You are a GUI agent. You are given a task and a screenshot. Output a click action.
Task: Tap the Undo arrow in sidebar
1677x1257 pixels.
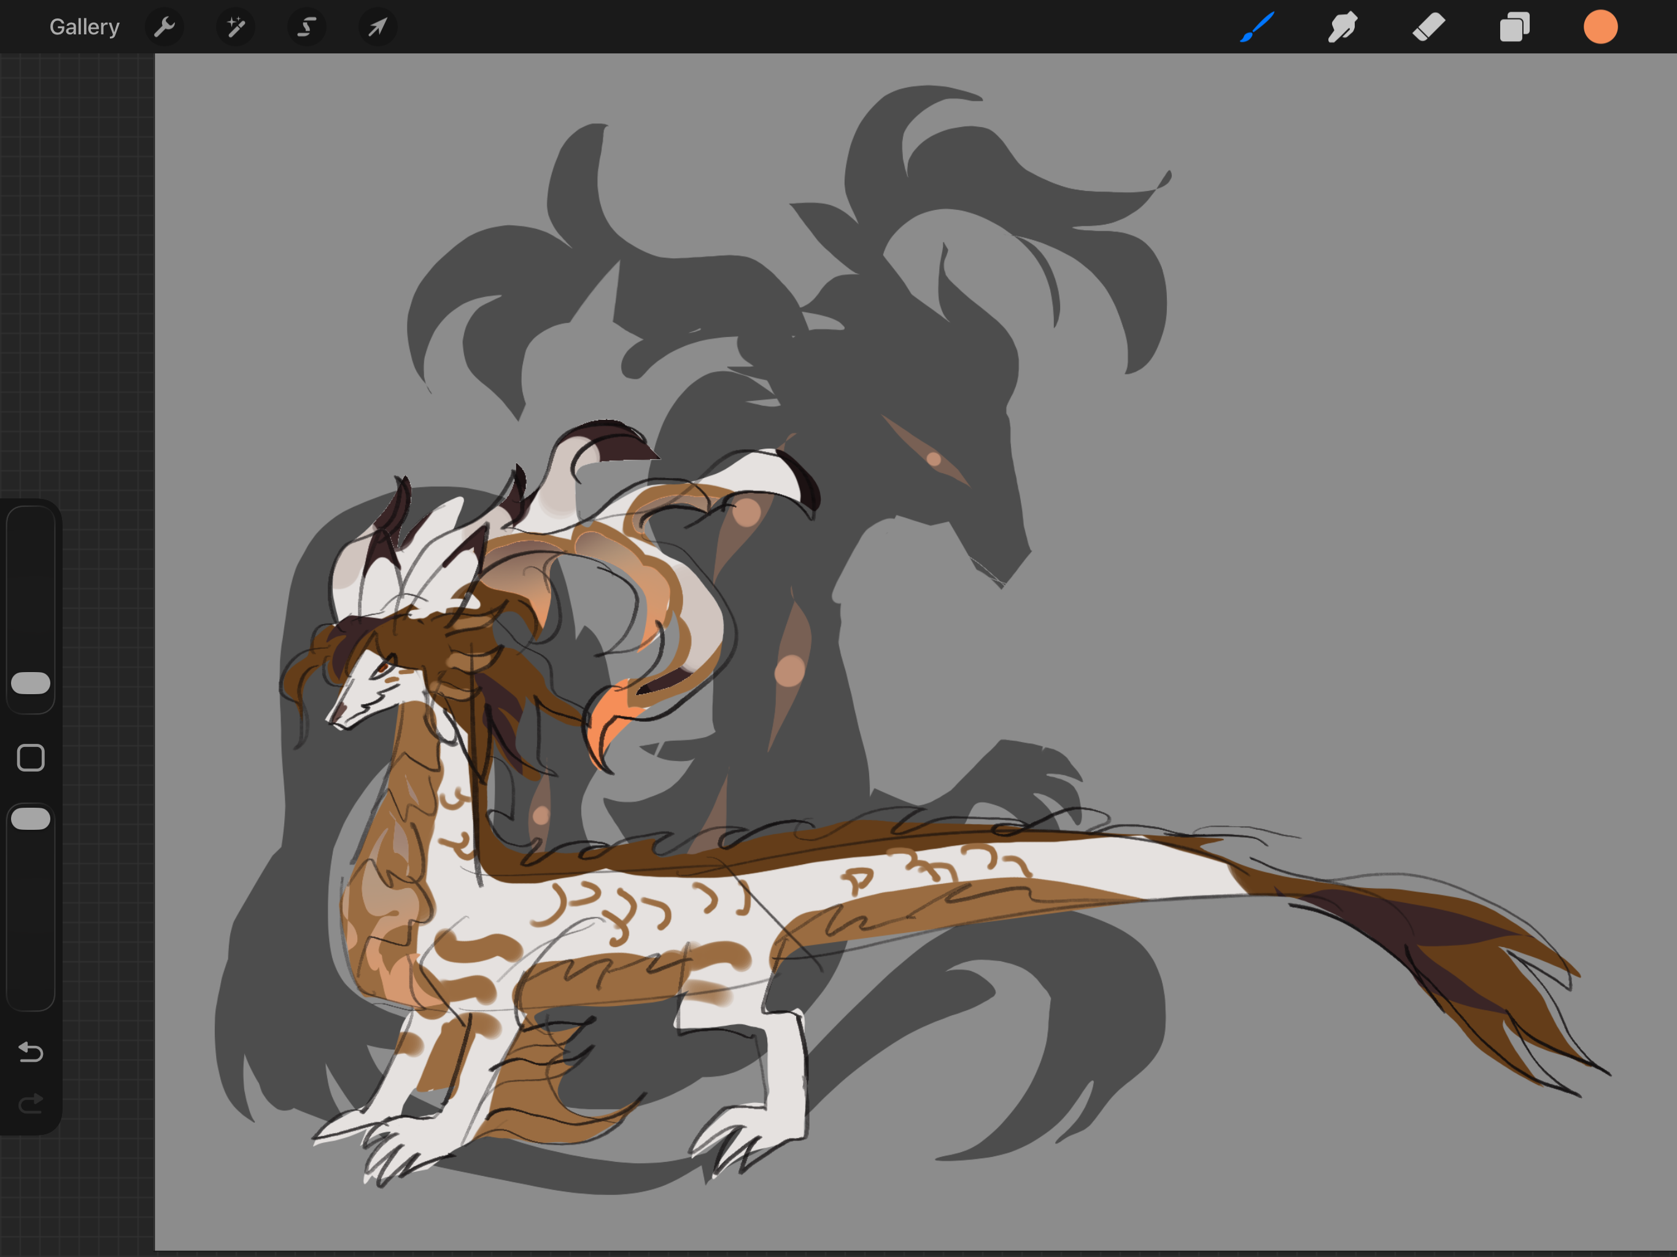[30, 1051]
